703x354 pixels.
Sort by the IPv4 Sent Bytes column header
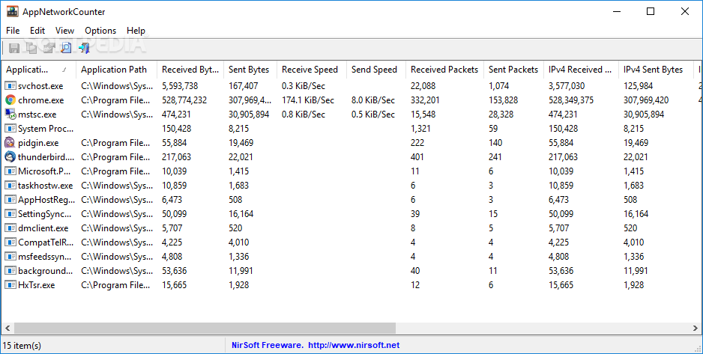coord(656,70)
